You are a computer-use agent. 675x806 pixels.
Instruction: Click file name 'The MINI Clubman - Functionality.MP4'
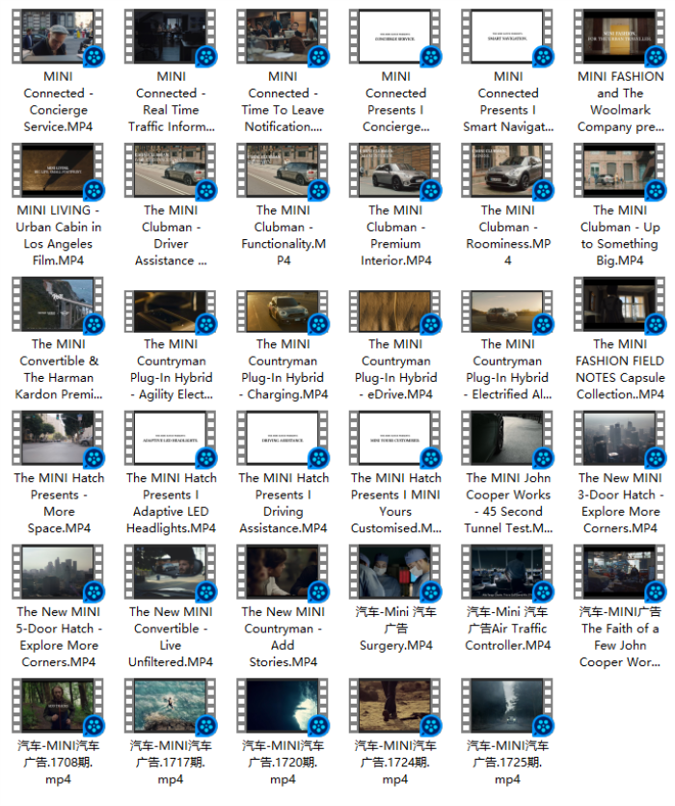pyautogui.click(x=283, y=235)
